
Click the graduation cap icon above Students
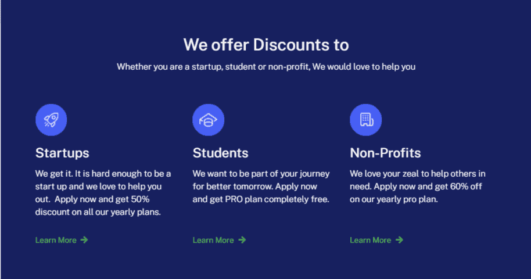208,120
